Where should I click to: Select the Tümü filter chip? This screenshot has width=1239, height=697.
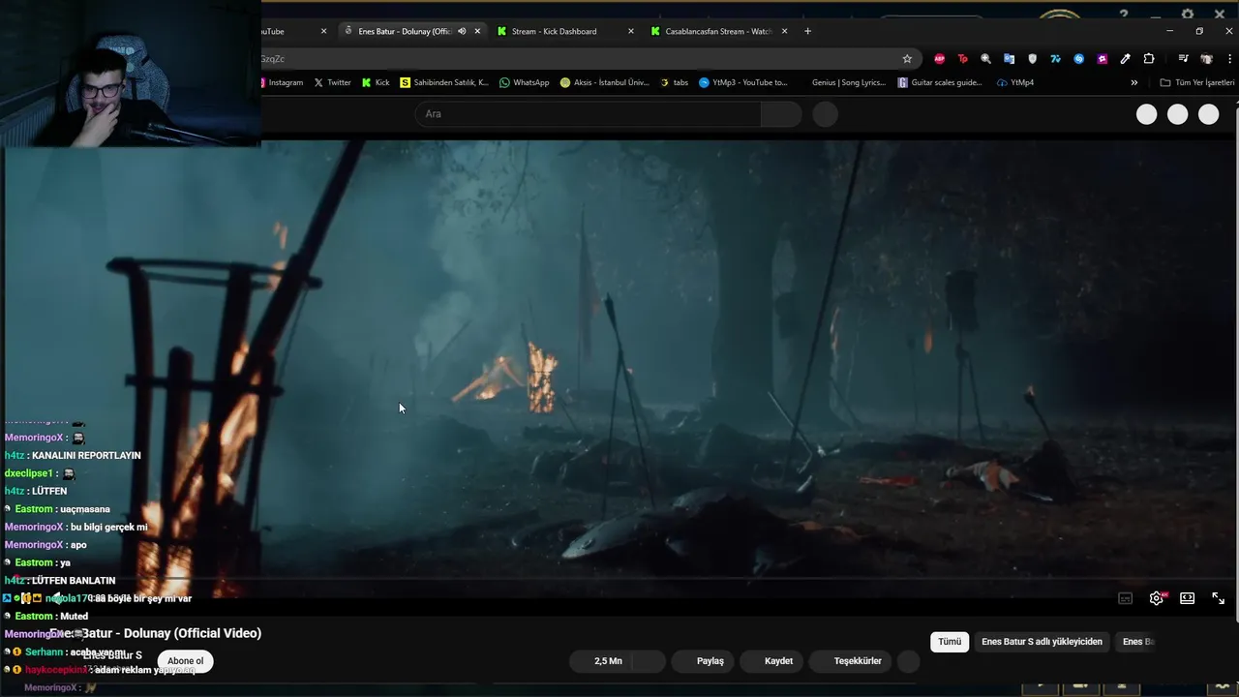pos(950,642)
